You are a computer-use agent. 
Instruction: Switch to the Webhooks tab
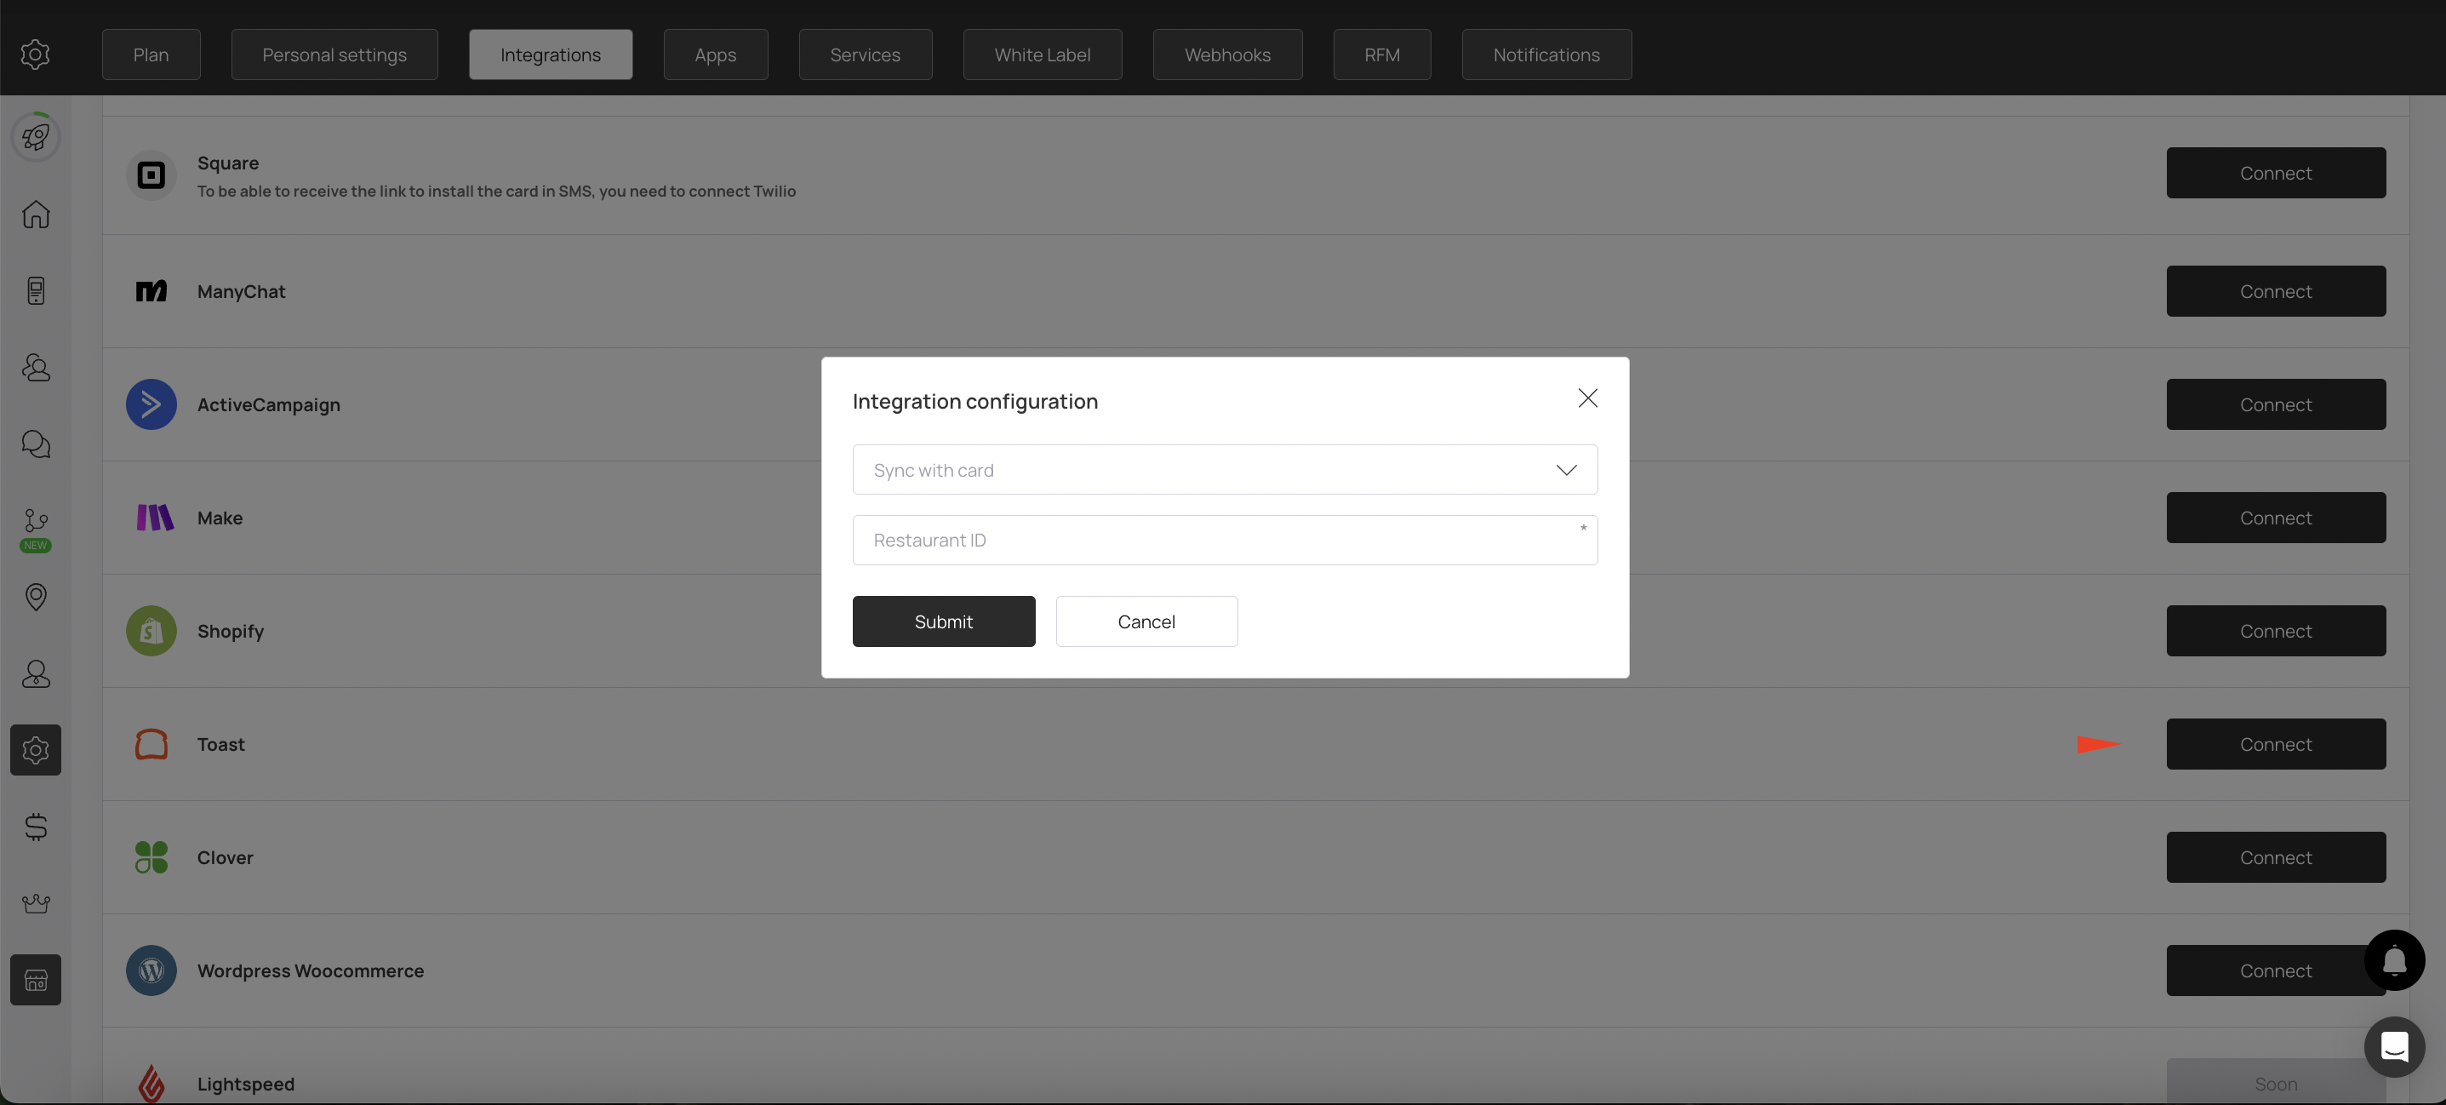pyautogui.click(x=1226, y=55)
